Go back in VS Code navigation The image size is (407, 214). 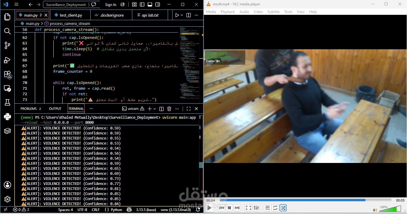pyautogui.click(x=30, y=4)
